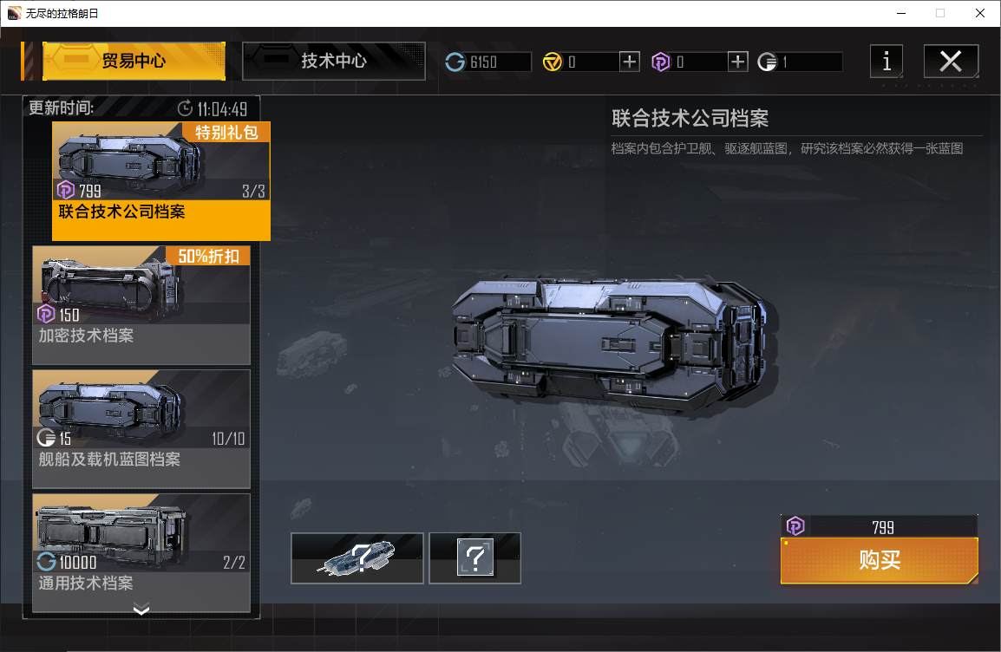Add purple P currency with plus icon
Image resolution: width=1001 pixels, height=652 pixels.
[738, 62]
